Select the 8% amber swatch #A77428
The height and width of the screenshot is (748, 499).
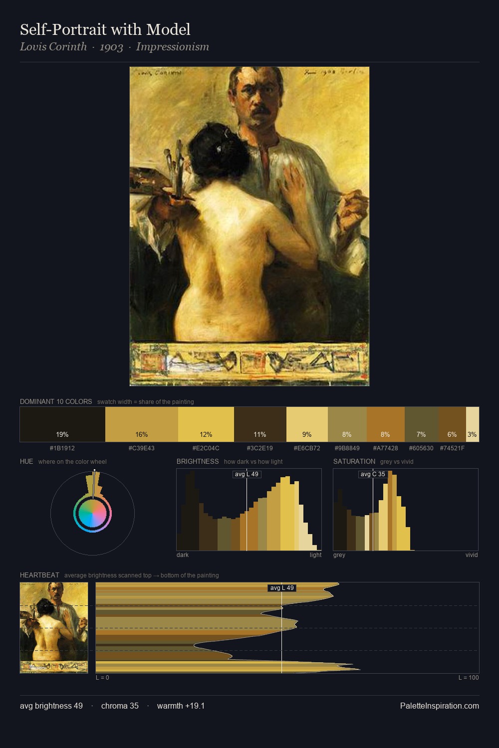point(386,424)
